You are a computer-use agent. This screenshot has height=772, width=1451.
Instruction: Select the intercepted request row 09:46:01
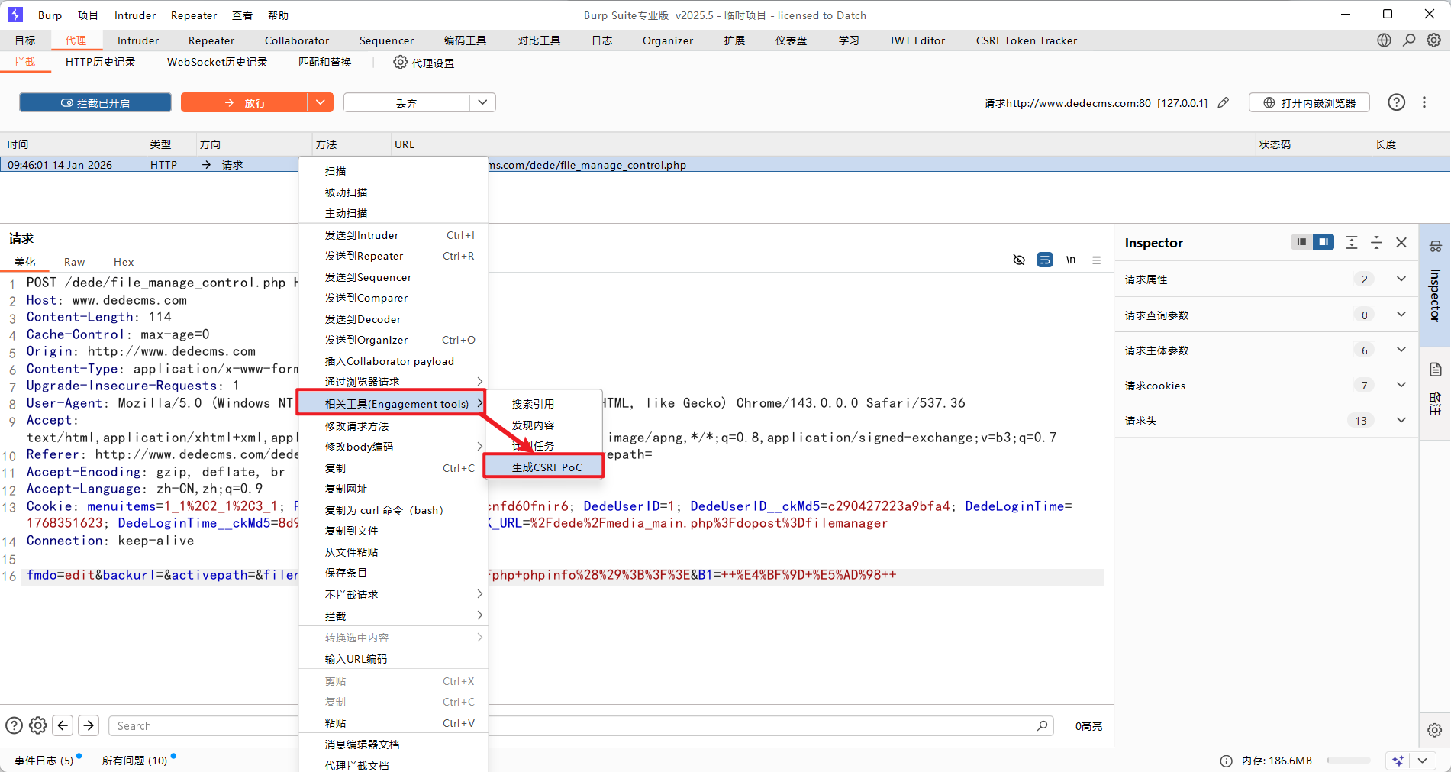click(725, 165)
